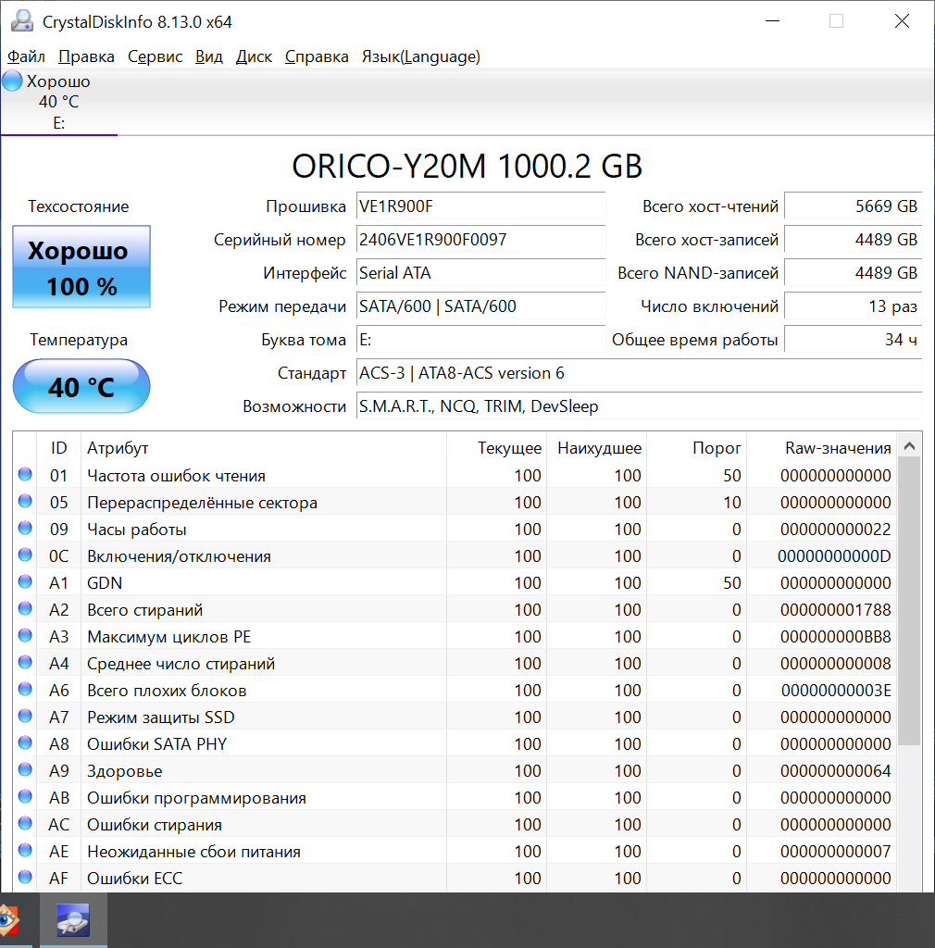Click the orange-eyed app icon in taskbar

tap(7, 920)
